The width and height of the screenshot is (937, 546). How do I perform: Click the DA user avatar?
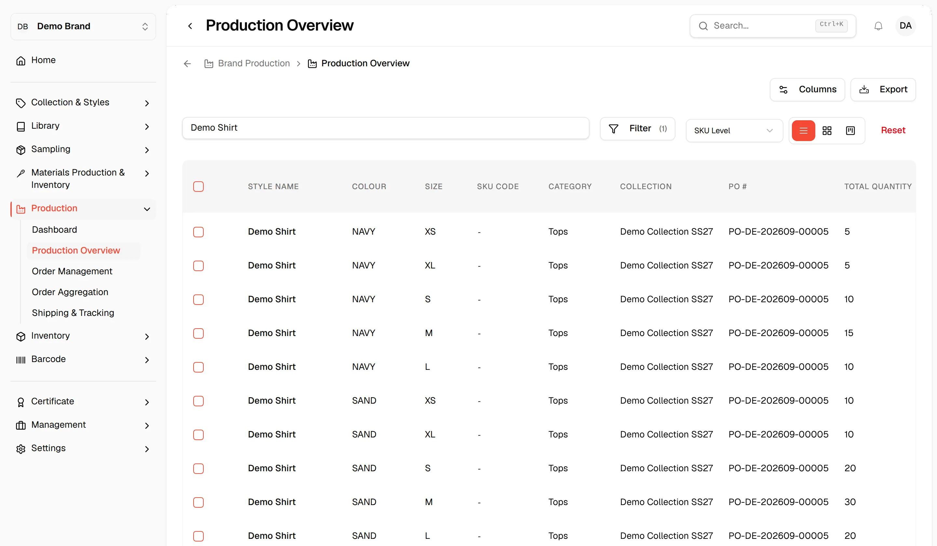click(x=905, y=26)
